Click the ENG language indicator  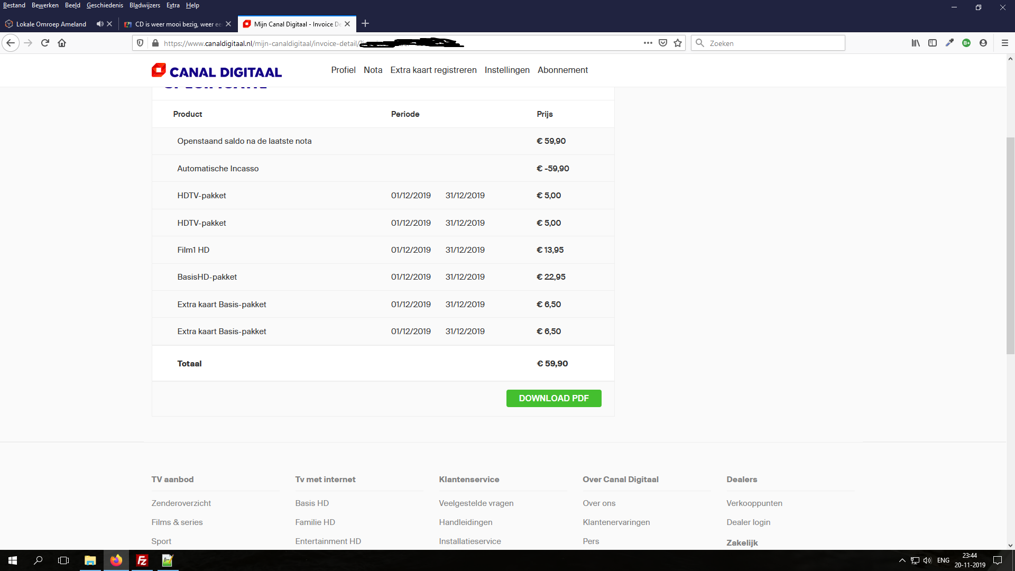[943, 560]
